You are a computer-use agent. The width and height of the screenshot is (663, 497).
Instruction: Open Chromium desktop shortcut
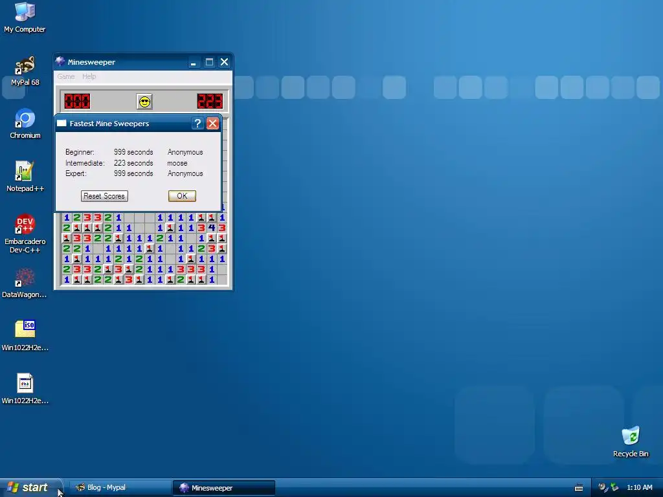[25, 124]
